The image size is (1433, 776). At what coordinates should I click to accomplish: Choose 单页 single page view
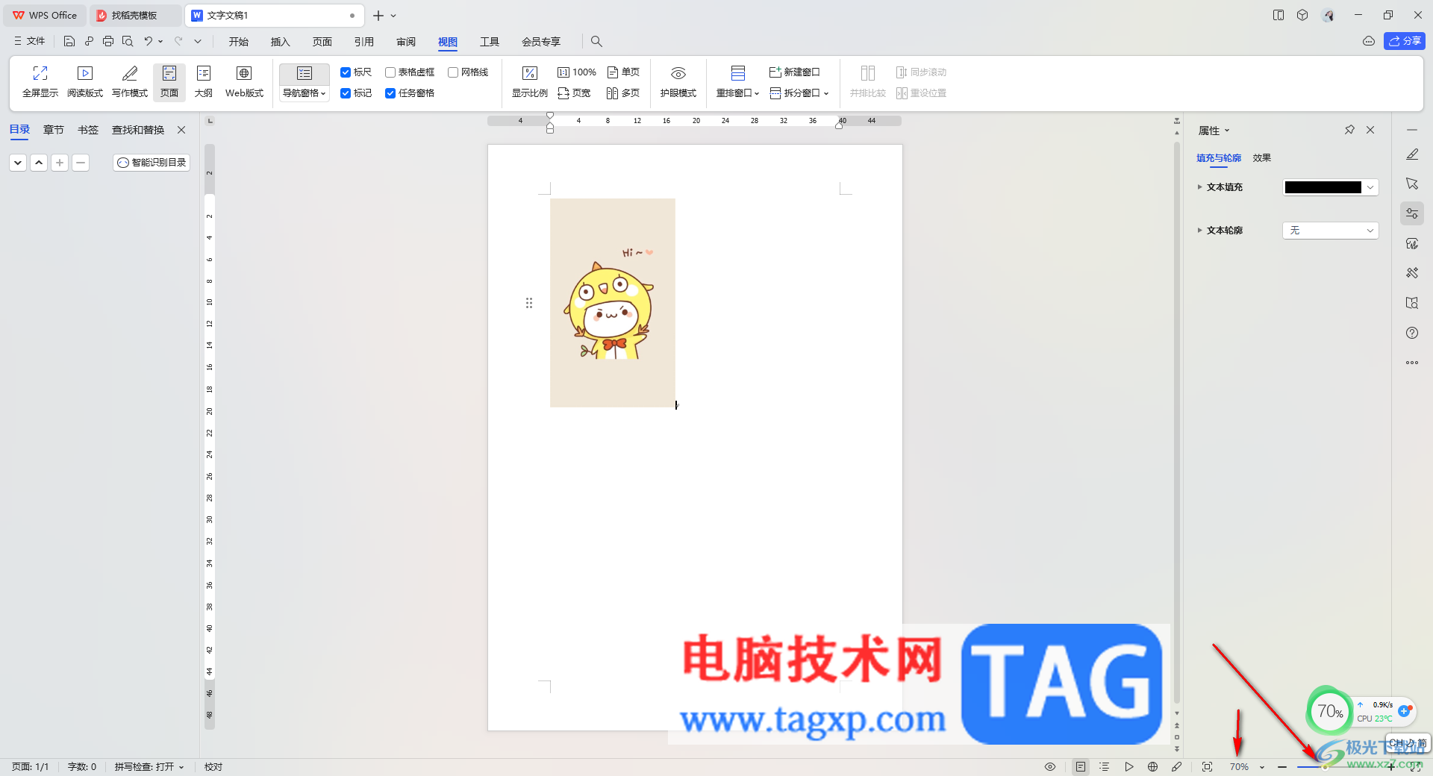(x=623, y=72)
